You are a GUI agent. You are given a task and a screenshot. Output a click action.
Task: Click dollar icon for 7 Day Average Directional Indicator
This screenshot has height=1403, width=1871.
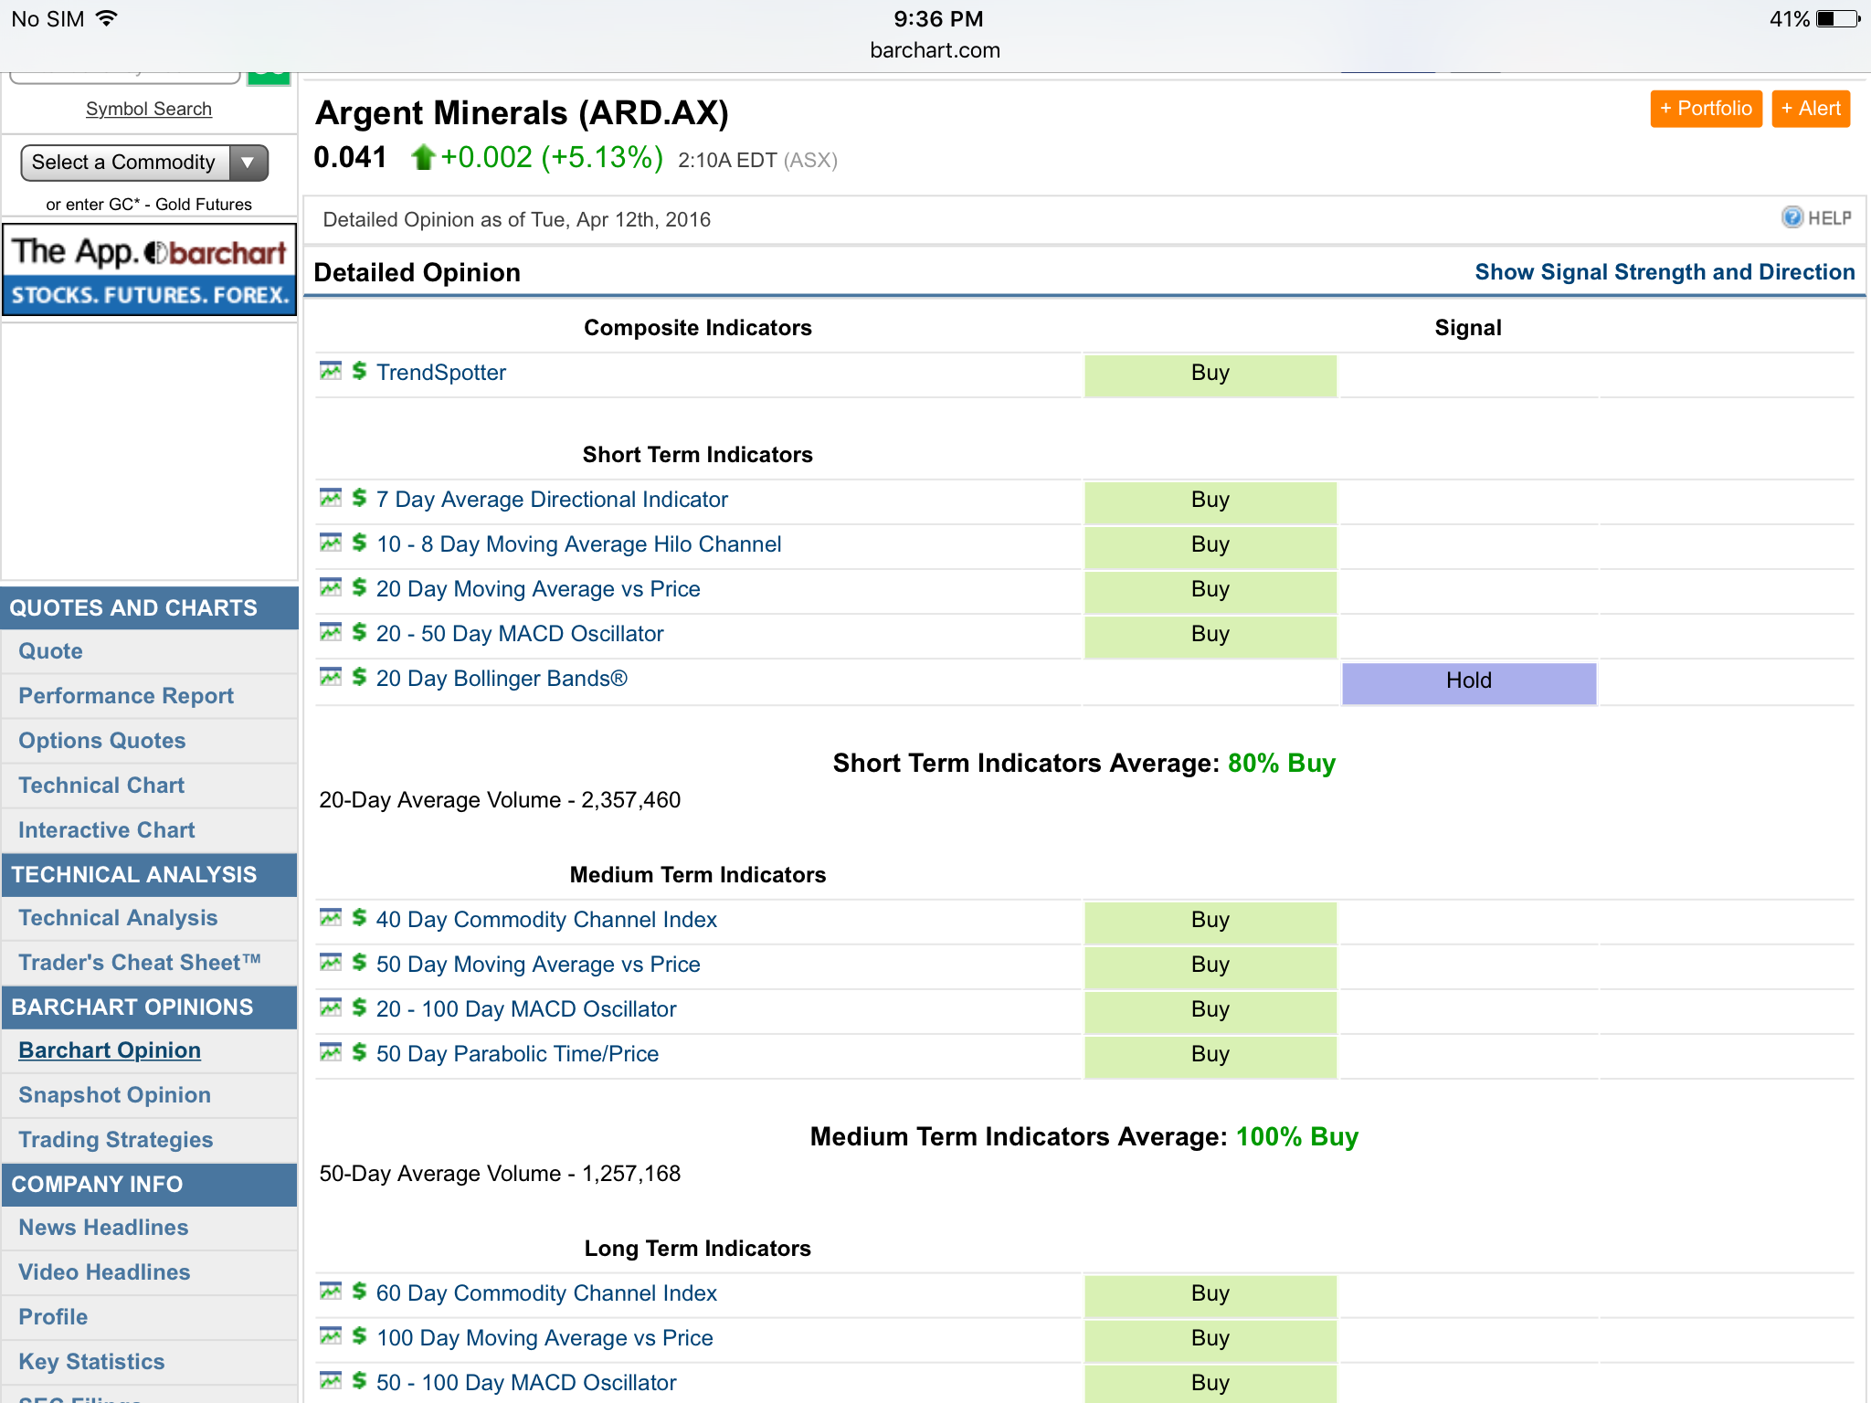point(359,498)
